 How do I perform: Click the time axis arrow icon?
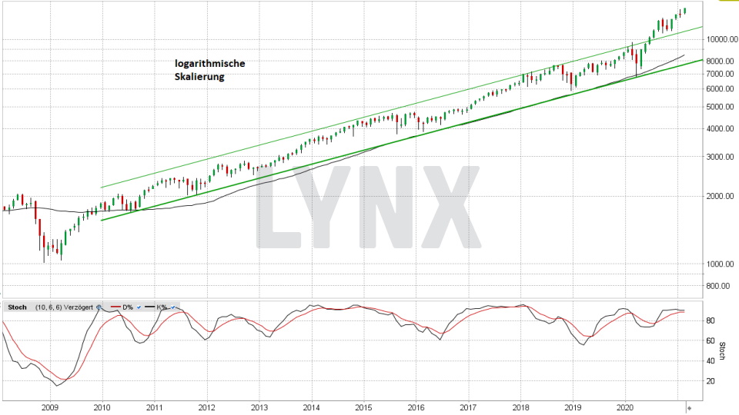[x=690, y=408]
